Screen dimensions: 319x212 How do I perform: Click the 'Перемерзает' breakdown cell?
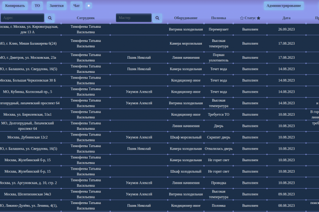click(x=218, y=29)
